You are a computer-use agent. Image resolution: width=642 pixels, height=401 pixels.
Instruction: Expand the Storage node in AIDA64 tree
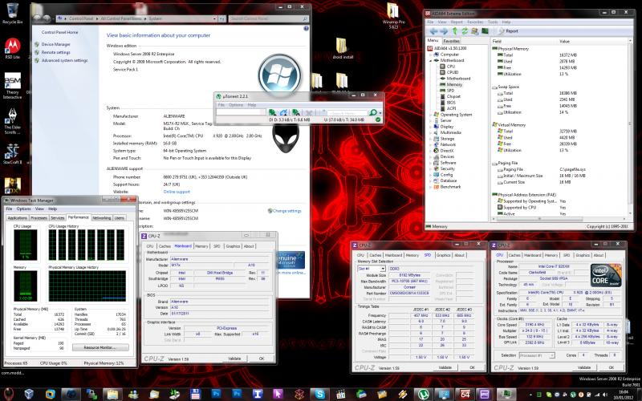pos(431,139)
